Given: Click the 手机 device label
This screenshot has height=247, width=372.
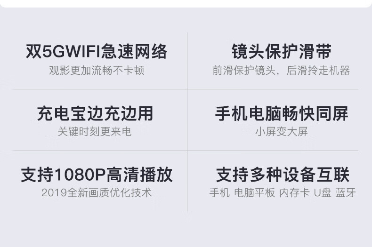Looking at the screenshot, I should tap(219, 193).
